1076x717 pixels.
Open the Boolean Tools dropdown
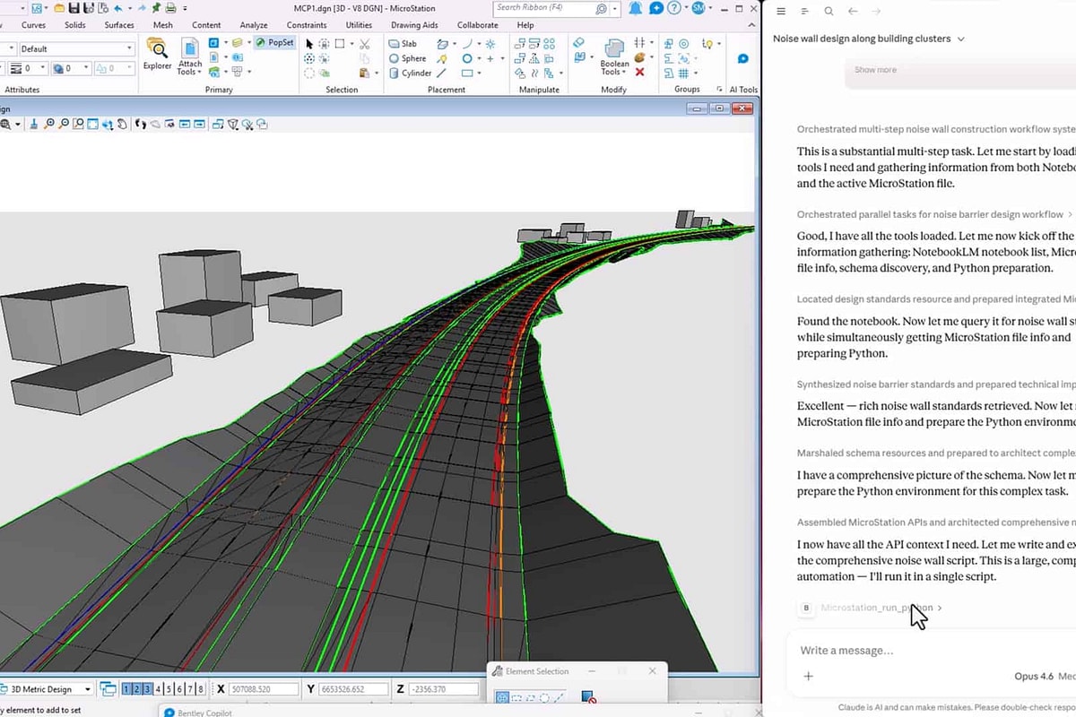[614, 56]
